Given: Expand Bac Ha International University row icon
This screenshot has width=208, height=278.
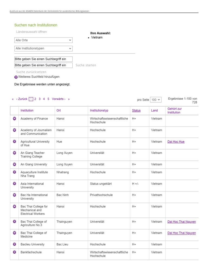Looking at the screenshot, I should click(14, 195).
